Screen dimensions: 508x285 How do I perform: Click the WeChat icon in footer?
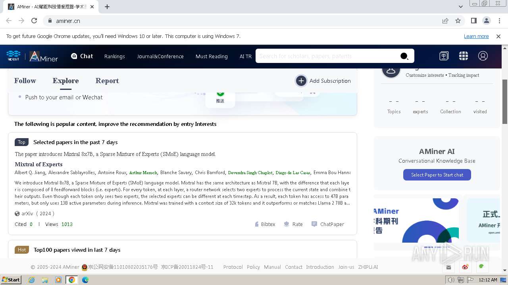(x=482, y=267)
